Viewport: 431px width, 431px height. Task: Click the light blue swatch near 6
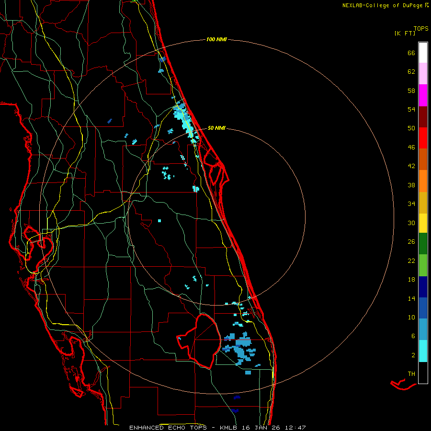pos(423,329)
